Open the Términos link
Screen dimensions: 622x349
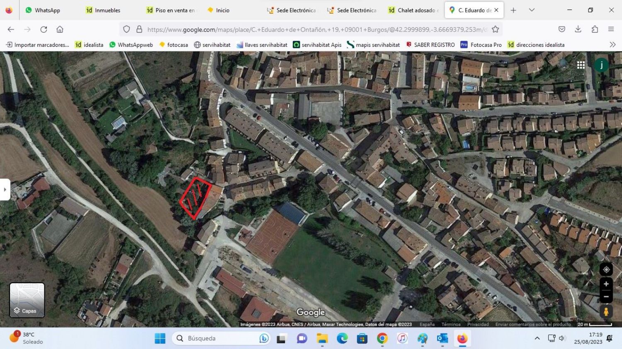tap(451, 325)
